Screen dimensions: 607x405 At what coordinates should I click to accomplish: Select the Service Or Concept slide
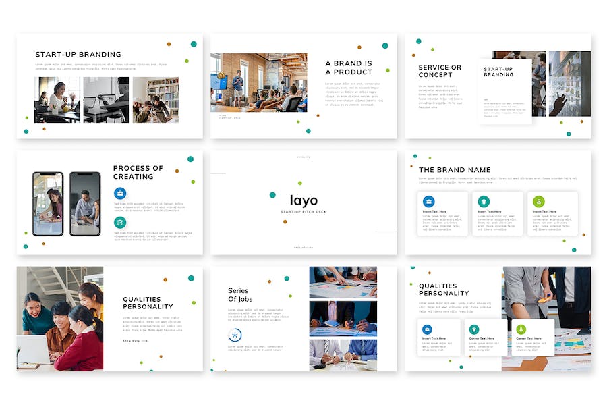coord(498,86)
